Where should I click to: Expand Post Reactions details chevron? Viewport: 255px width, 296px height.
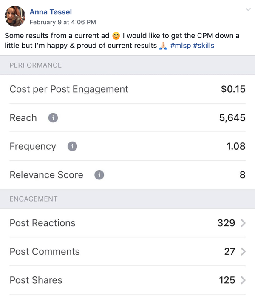(x=243, y=223)
